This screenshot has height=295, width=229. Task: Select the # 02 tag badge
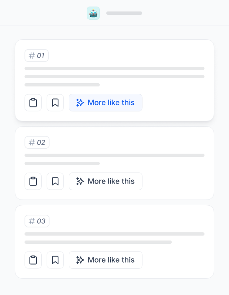click(37, 143)
